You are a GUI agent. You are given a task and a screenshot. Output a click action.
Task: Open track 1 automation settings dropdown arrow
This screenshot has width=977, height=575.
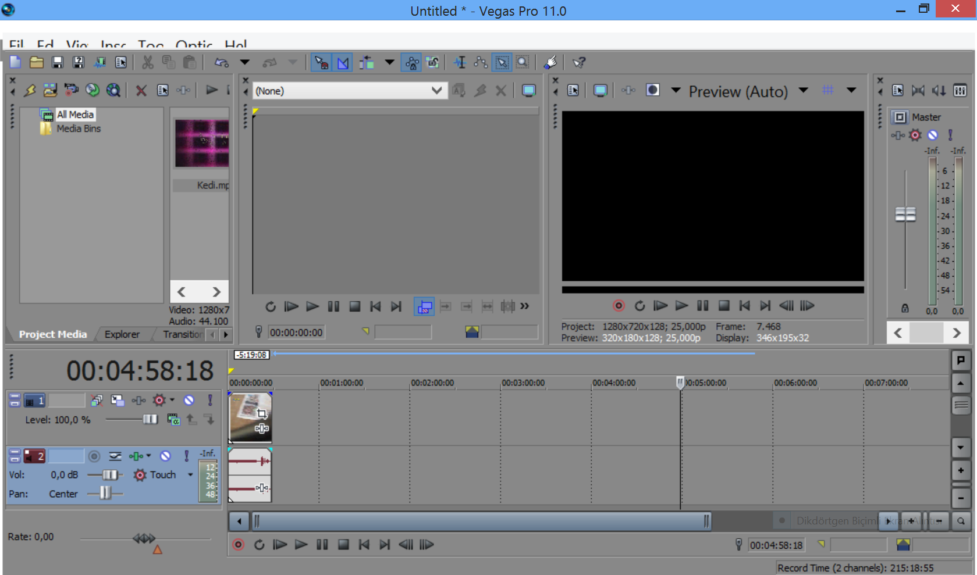172,400
